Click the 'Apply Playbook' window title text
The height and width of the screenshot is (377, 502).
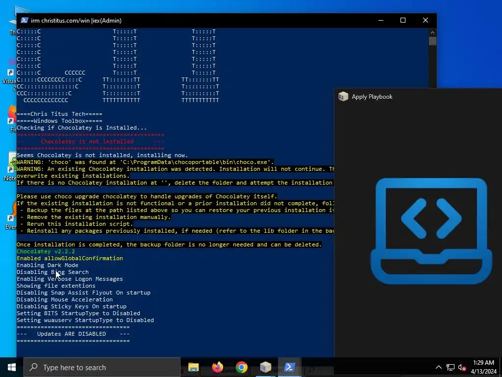(372, 97)
